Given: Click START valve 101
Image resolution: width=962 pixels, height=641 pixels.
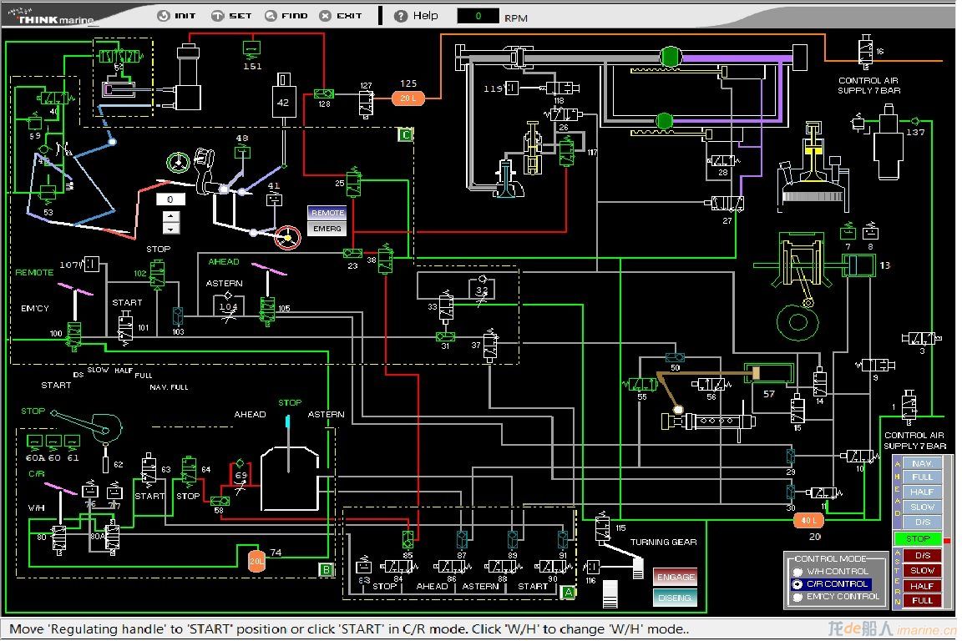Looking at the screenshot, I should [126, 327].
